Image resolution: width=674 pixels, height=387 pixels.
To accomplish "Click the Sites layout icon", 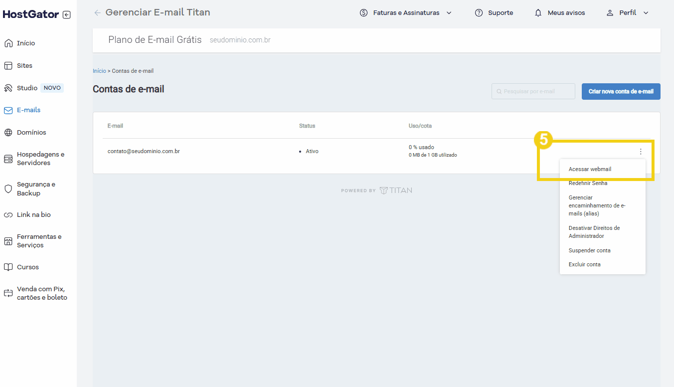I will (8, 66).
